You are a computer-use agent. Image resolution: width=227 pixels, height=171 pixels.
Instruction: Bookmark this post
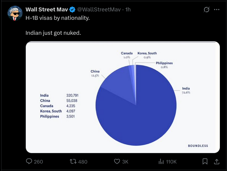click(x=205, y=161)
